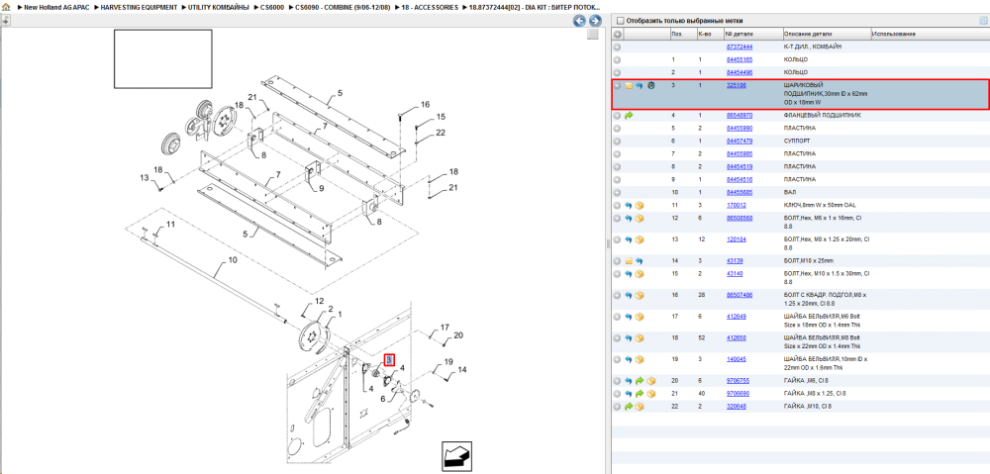Open the column layout icon at list top-right
Screen dimensions: 990x474
coord(983,20)
